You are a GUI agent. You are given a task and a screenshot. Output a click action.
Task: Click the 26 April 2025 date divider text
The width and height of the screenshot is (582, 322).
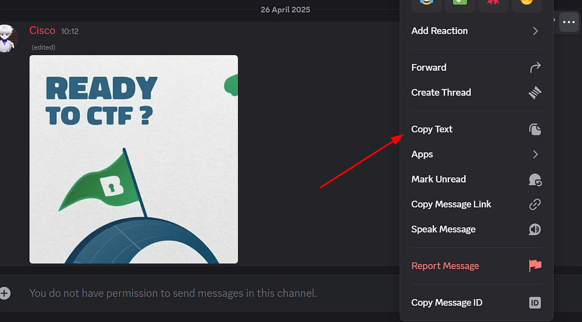click(285, 10)
